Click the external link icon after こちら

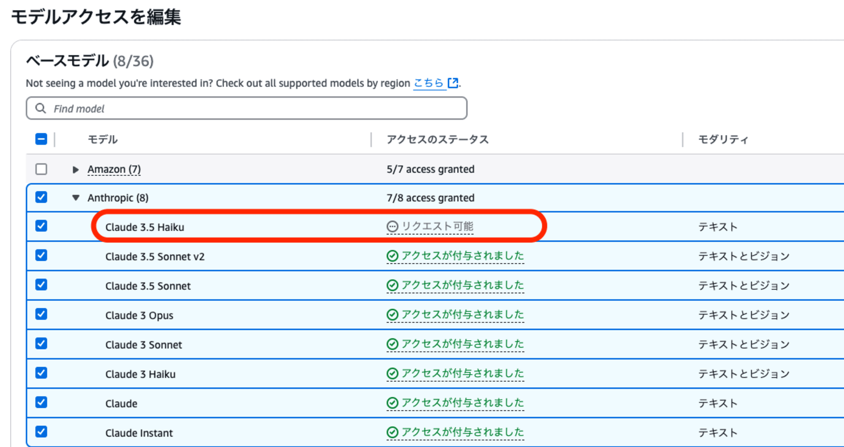(453, 83)
